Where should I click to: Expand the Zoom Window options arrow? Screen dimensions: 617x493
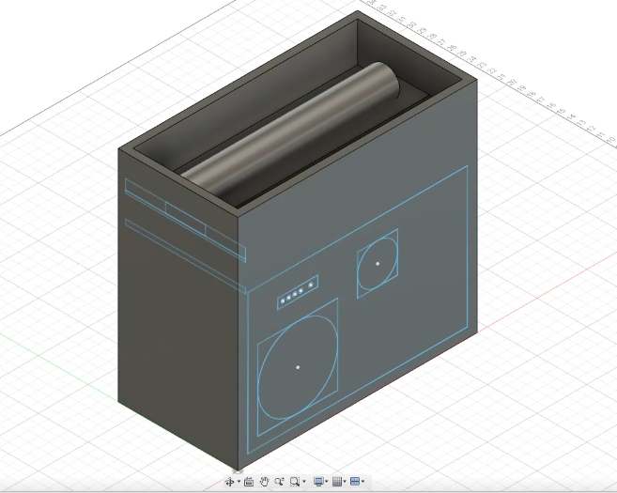pyautogui.click(x=304, y=482)
